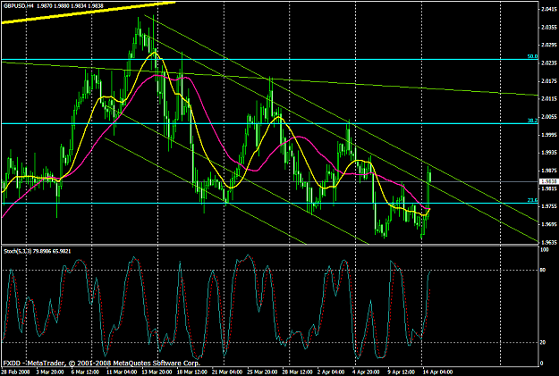Select the 50.0 Fibonacci level label

pos(532,56)
